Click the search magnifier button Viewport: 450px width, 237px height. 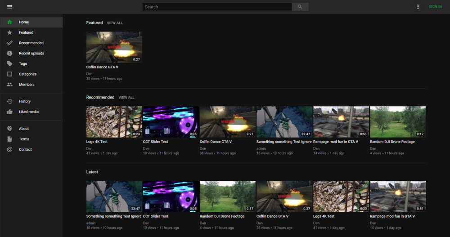point(300,7)
